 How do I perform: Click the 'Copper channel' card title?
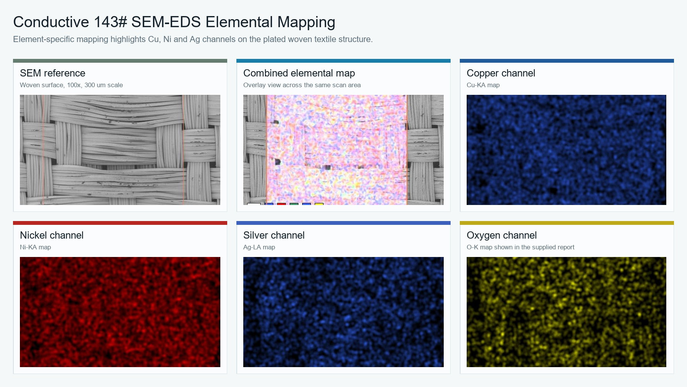click(501, 73)
